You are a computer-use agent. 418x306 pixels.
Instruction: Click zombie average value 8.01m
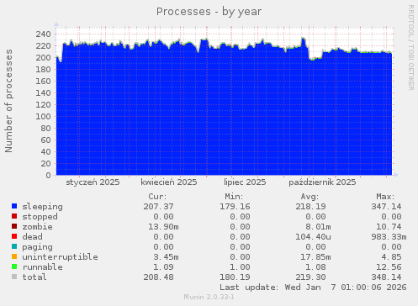tap(318, 227)
